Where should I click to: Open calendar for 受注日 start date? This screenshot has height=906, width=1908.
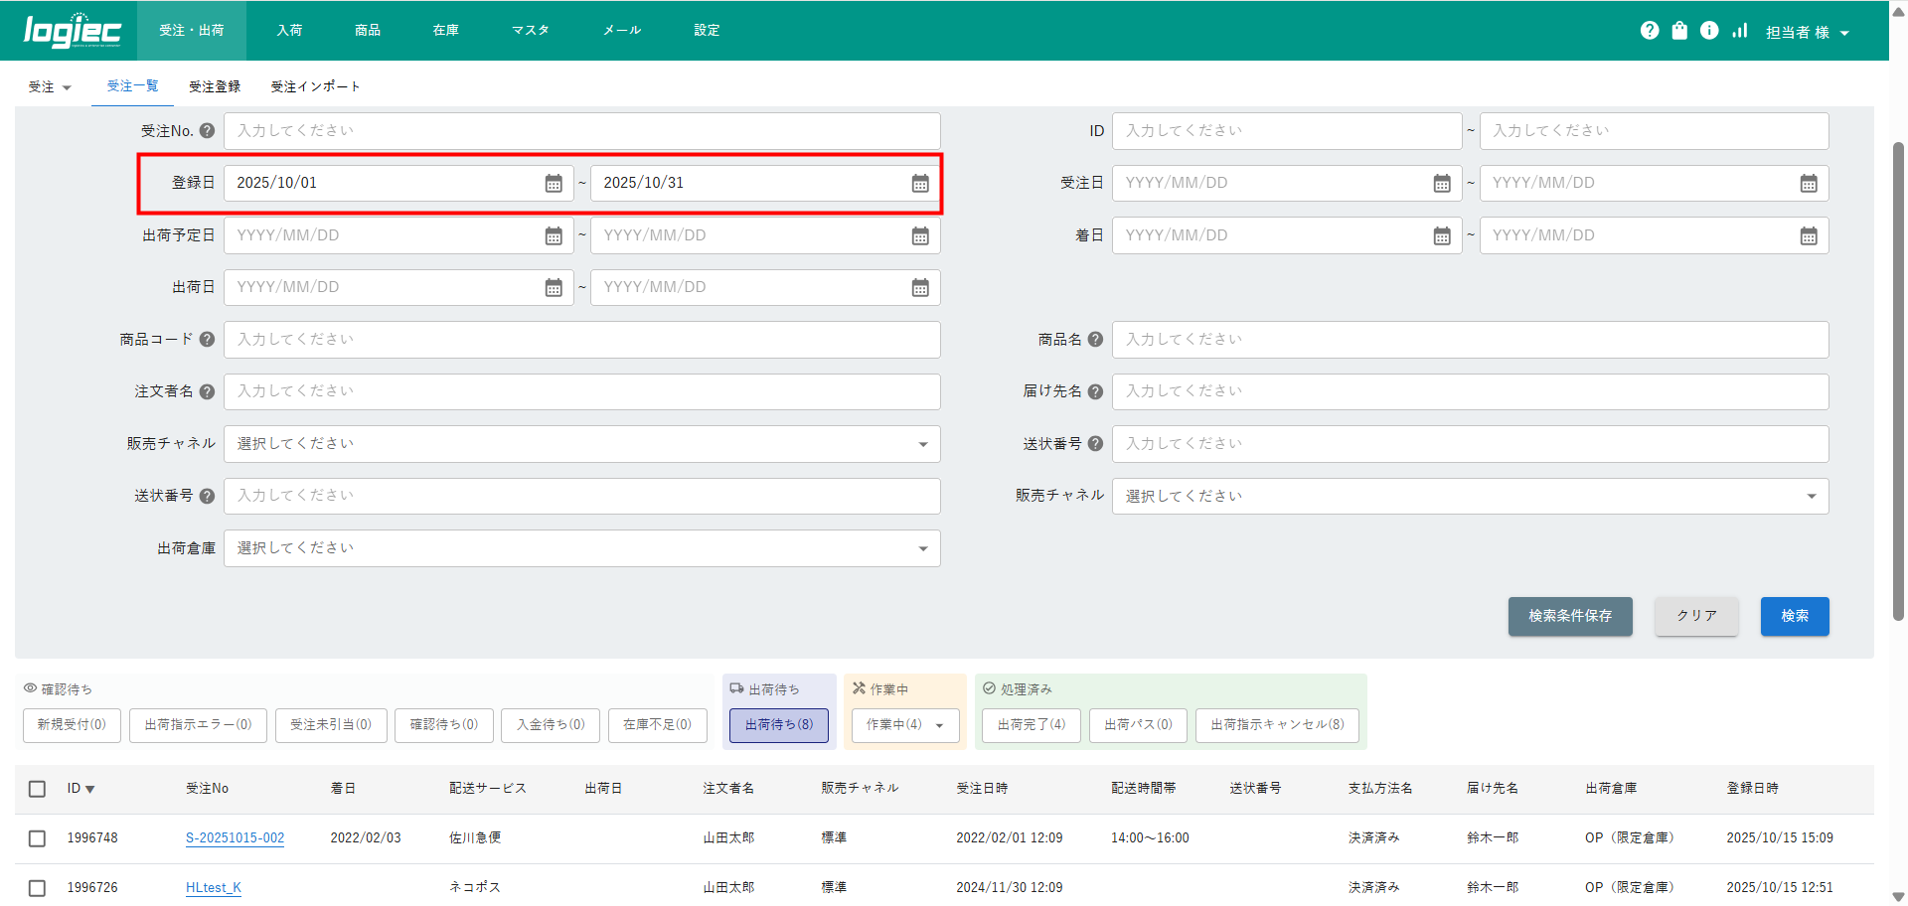[x=1442, y=184]
